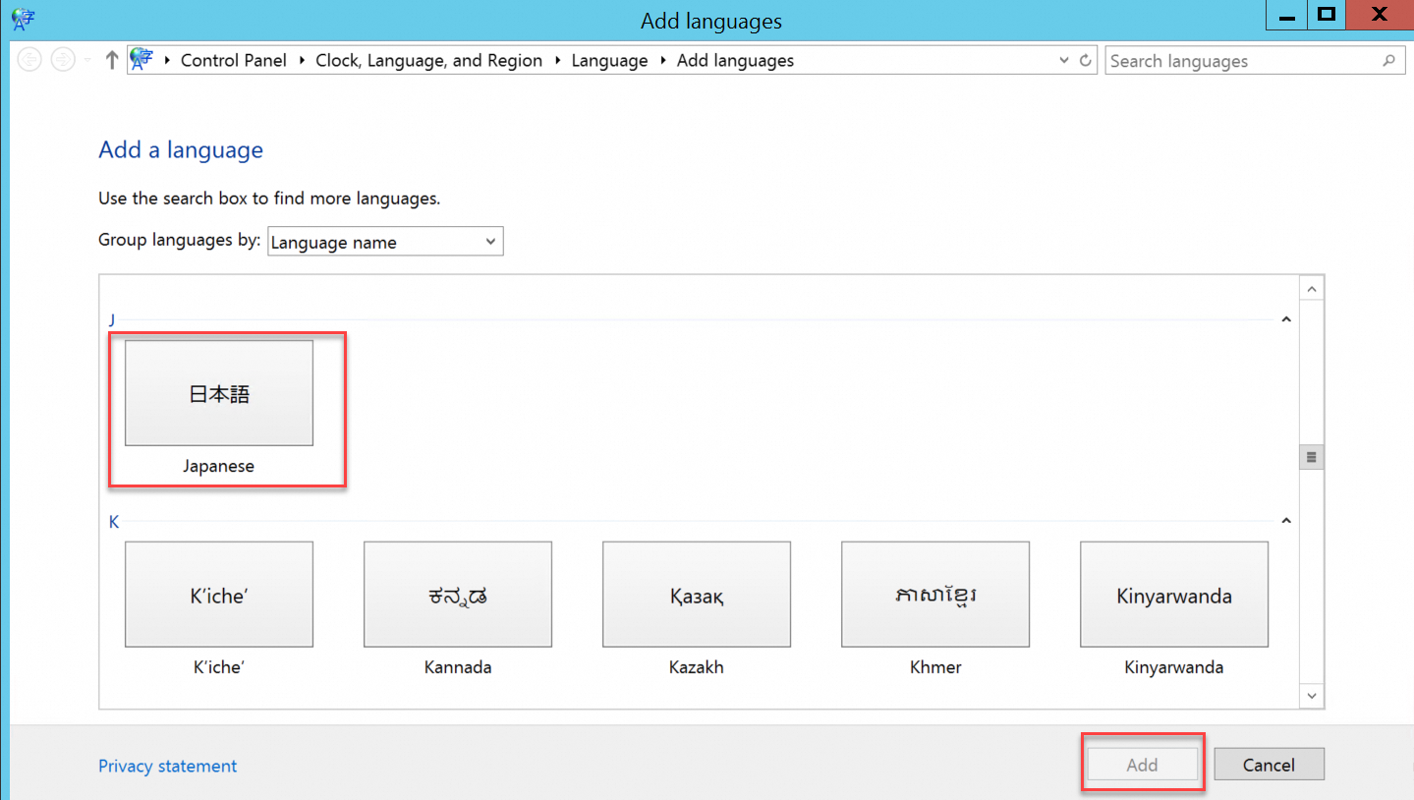Screen dimensions: 1414x800
Task: Collapse the J language group
Action: pyautogui.click(x=1286, y=319)
